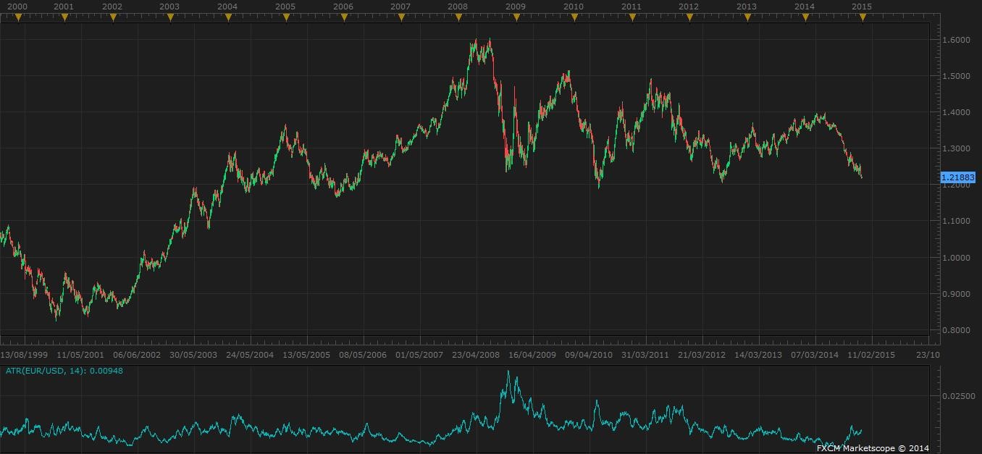Select the 2005 yellow timeline marker

(x=286, y=17)
